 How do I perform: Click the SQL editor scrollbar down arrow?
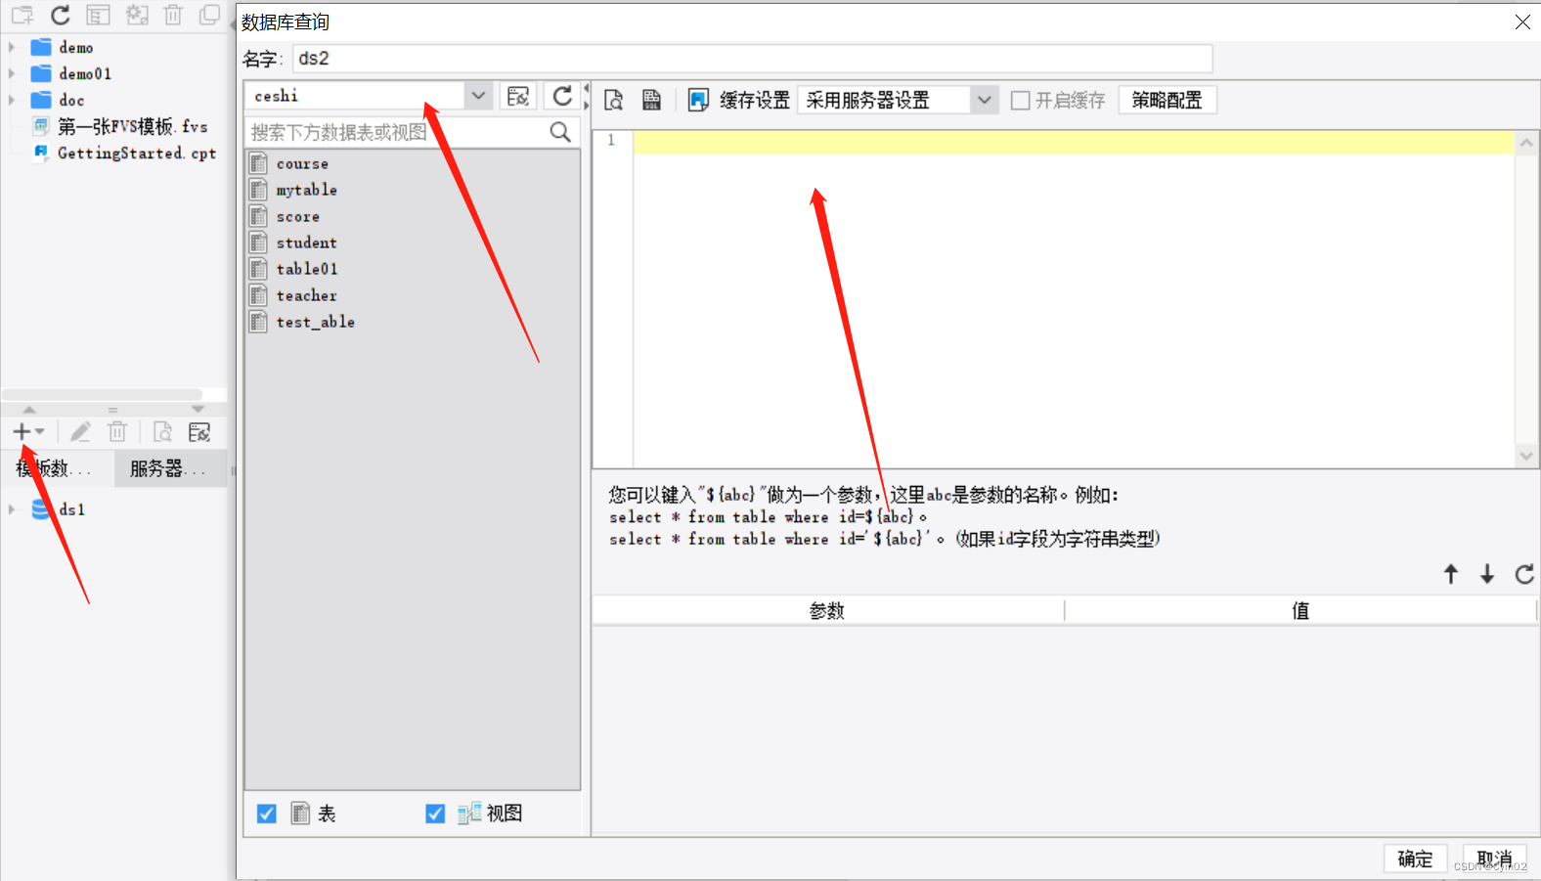(x=1526, y=456)
